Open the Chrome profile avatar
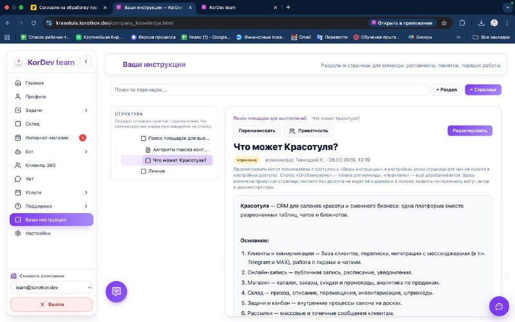This screenshot has height=322, width=515. [x=494, y=23]
